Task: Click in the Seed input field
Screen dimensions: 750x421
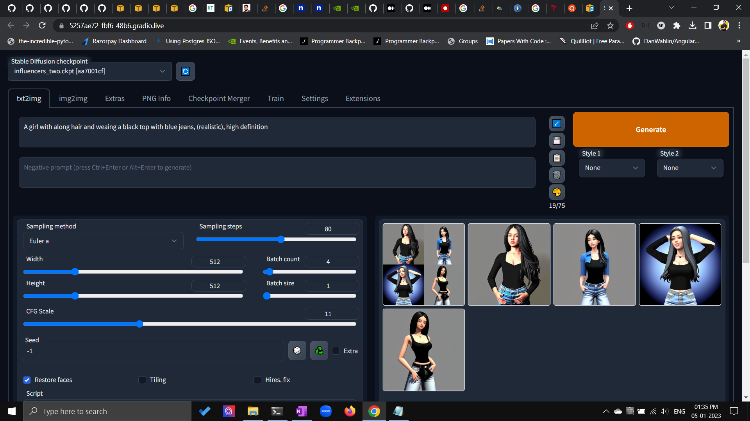Action: (x=153, y=351)
